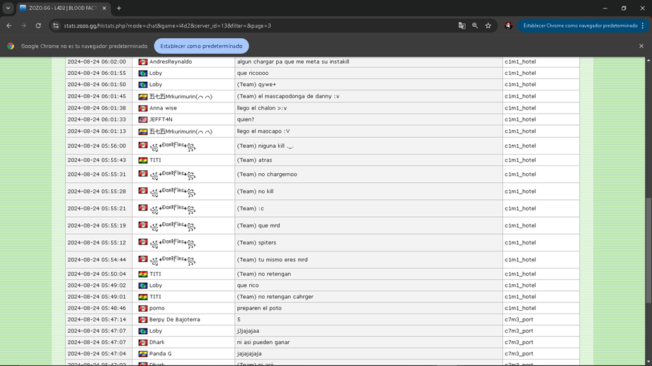Expand the tab search dropdown arrow
Viewport: 652px width, 366px height.
click(8, 8)
